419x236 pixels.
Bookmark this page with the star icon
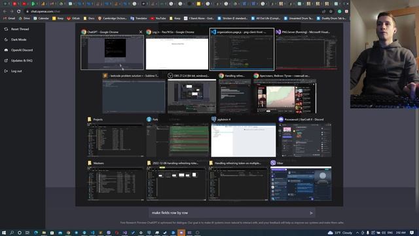(x=331, y=12)
